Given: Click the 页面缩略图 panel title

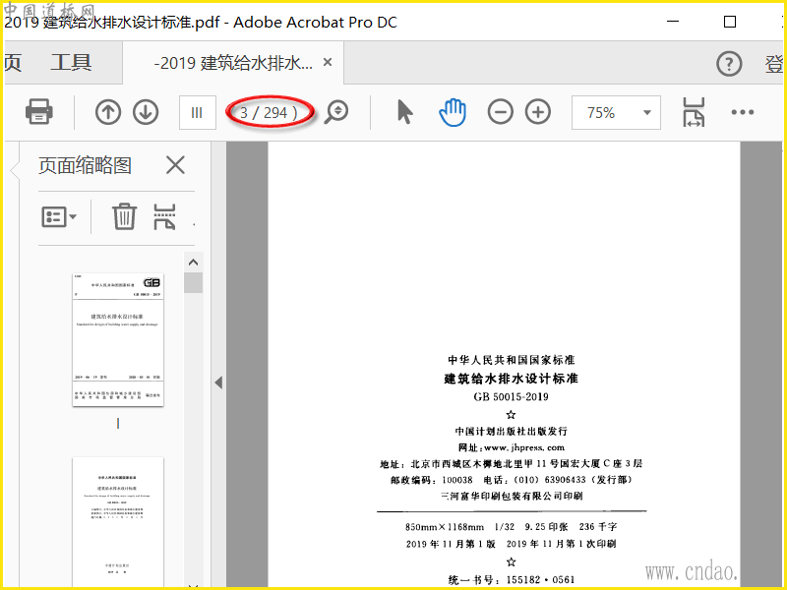Looking at the screenshot, I should tap(86, 165).
